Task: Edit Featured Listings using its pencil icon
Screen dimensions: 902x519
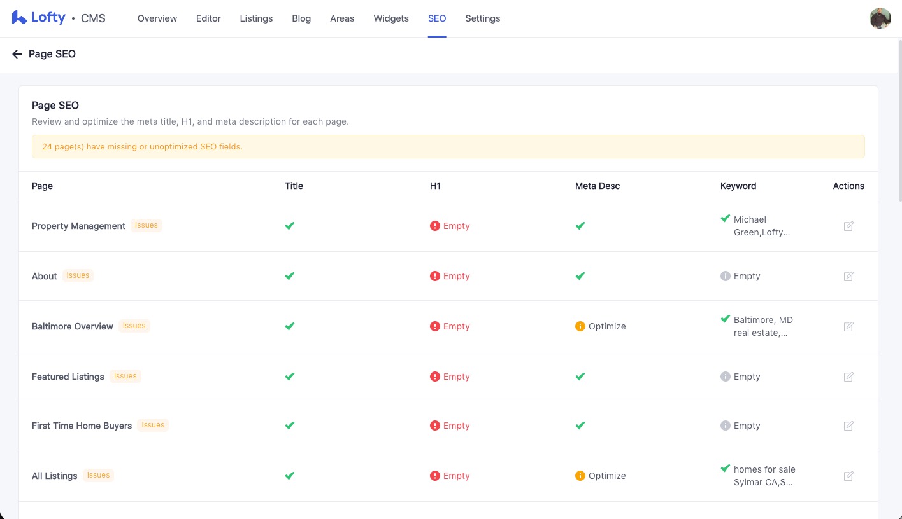Action: [848, 377]
